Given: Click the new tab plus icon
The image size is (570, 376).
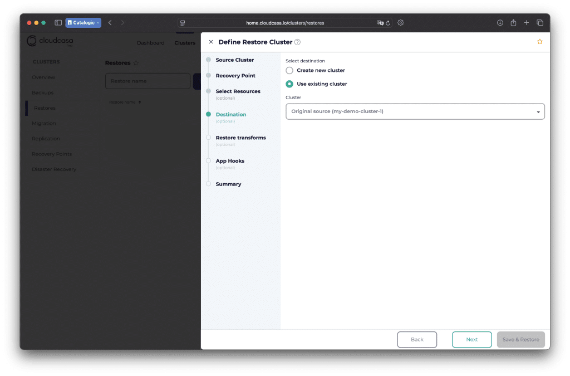Looking at the screenshot, I should point(526,23).
